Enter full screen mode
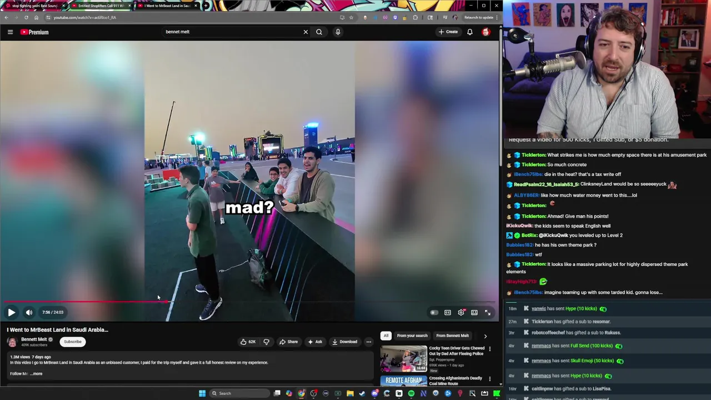Screen dimensions: 711x400 coord(488,313)
